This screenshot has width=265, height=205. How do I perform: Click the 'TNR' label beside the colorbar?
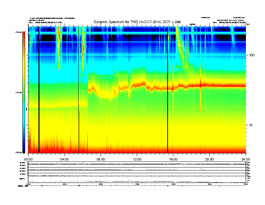(x=26, y=110)
